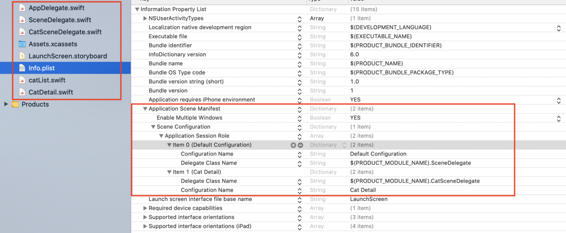
Task: Click the value "$(PRODUCT_BUNDLE_PACKAGE_TYPE)"
Action: 402,72
